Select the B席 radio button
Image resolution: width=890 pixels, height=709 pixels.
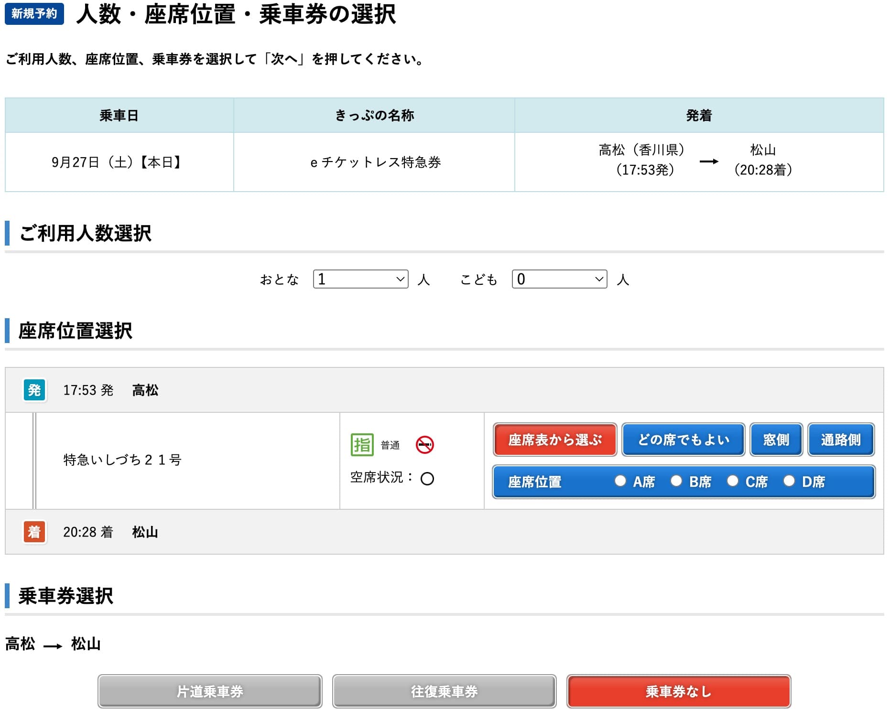pyautogui.click(x=676, y=481)
